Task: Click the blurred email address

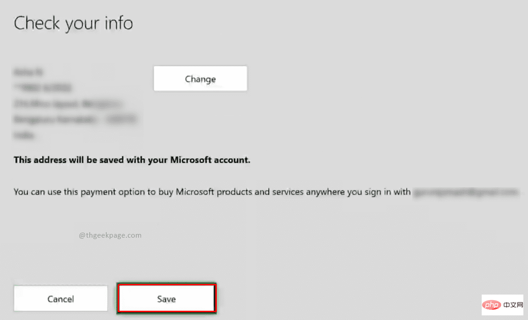Action: [x=465, y=191]
